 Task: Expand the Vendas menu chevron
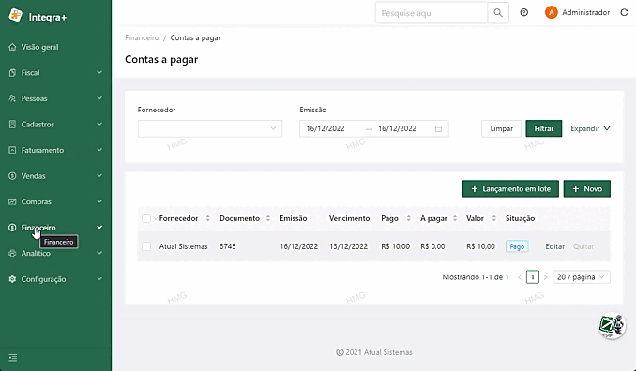click(99, 176)
